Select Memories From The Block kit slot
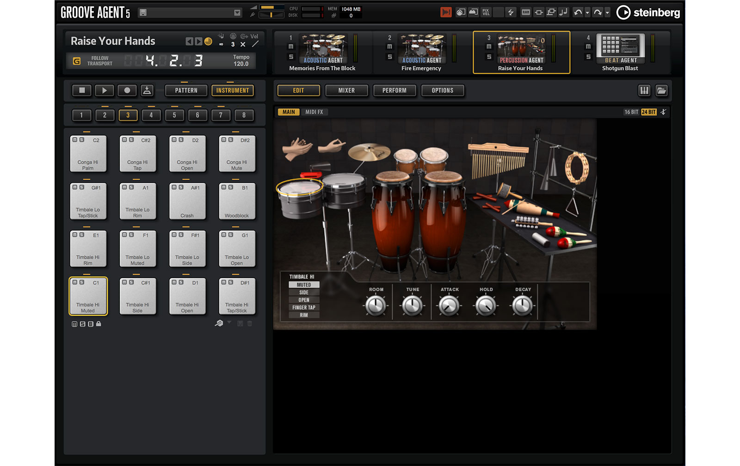 [x=322, y=52]
